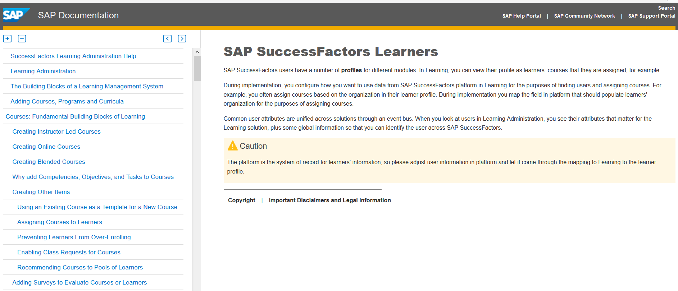Open SAP Support Portal link
This screenshot has height=291, width=678.
tap(652, 16)
